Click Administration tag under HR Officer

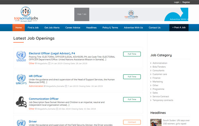pyautogui.click(x=36, y=86)
